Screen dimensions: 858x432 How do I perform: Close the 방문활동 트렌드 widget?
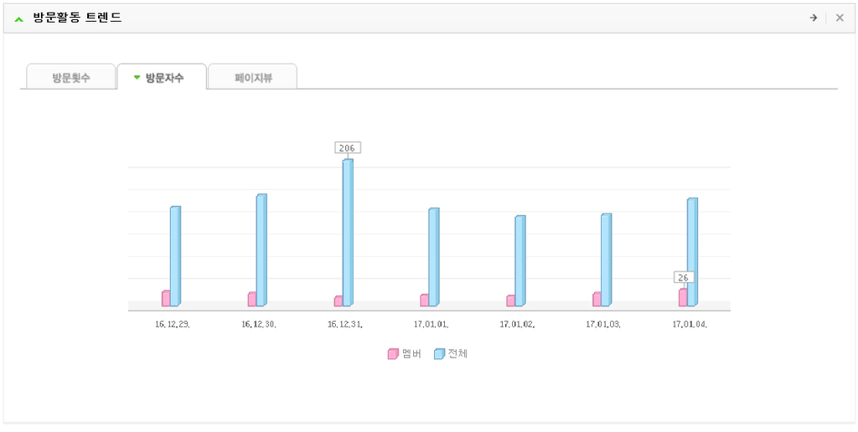(x=840, y=18)
